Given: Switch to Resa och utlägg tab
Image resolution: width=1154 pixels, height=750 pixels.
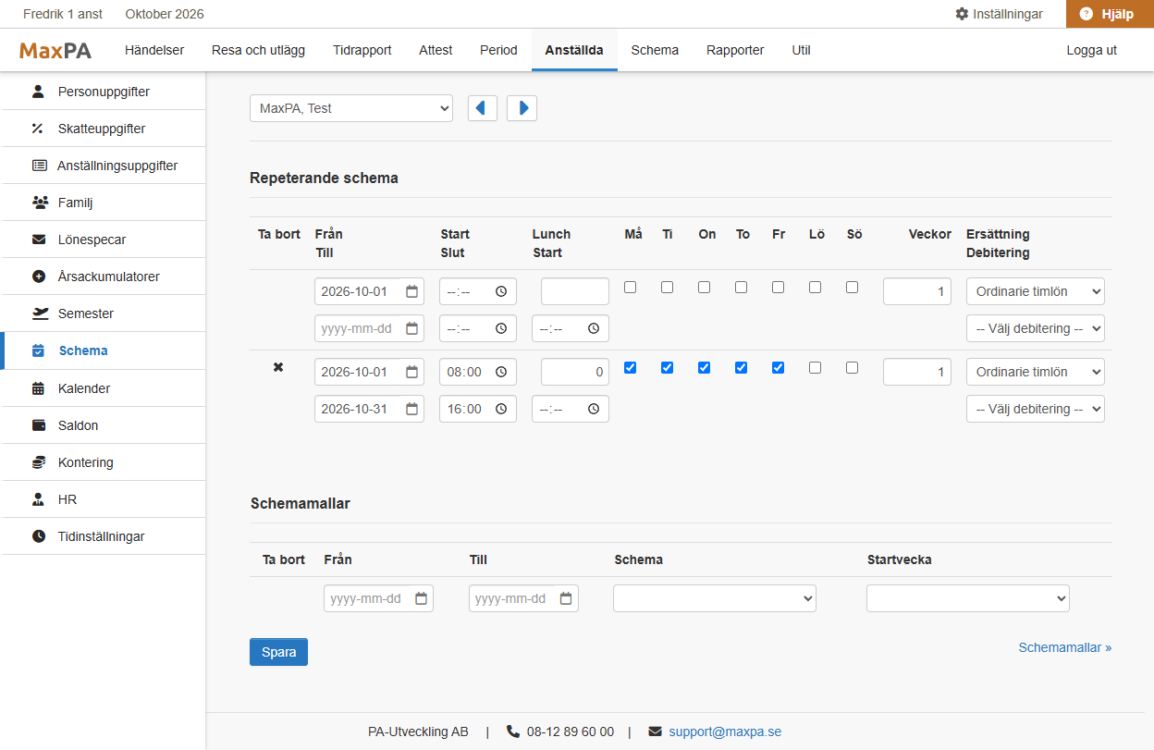Looking at the screenshot, I should (x=258, y=50).
